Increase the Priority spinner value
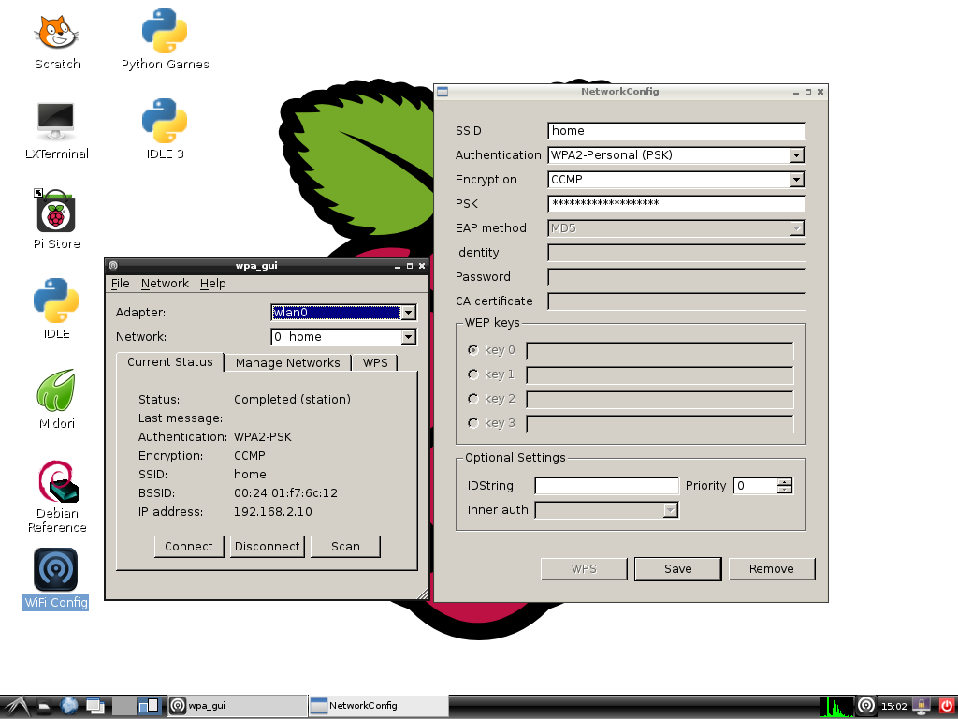 (x=785, y=482)
